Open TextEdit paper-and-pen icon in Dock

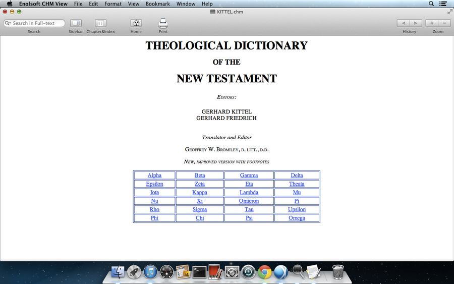[314, 272]
